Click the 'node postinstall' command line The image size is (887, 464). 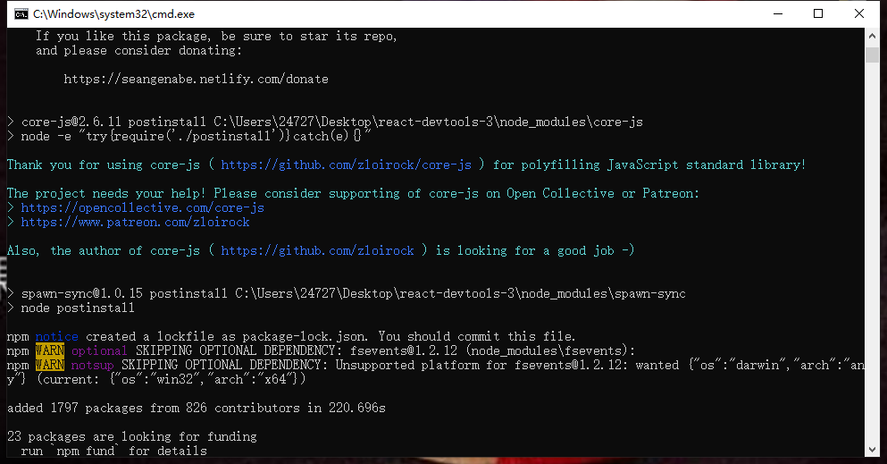(71, 308)
